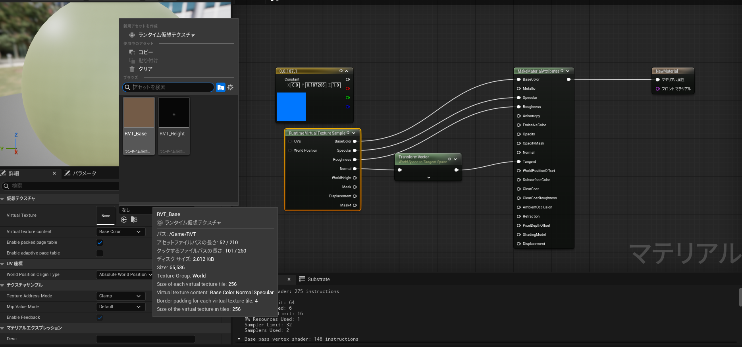Click the browse-to-asset folder icon under Virtual Texture
Screen dimensions: 742x347
tap(134, 220)
